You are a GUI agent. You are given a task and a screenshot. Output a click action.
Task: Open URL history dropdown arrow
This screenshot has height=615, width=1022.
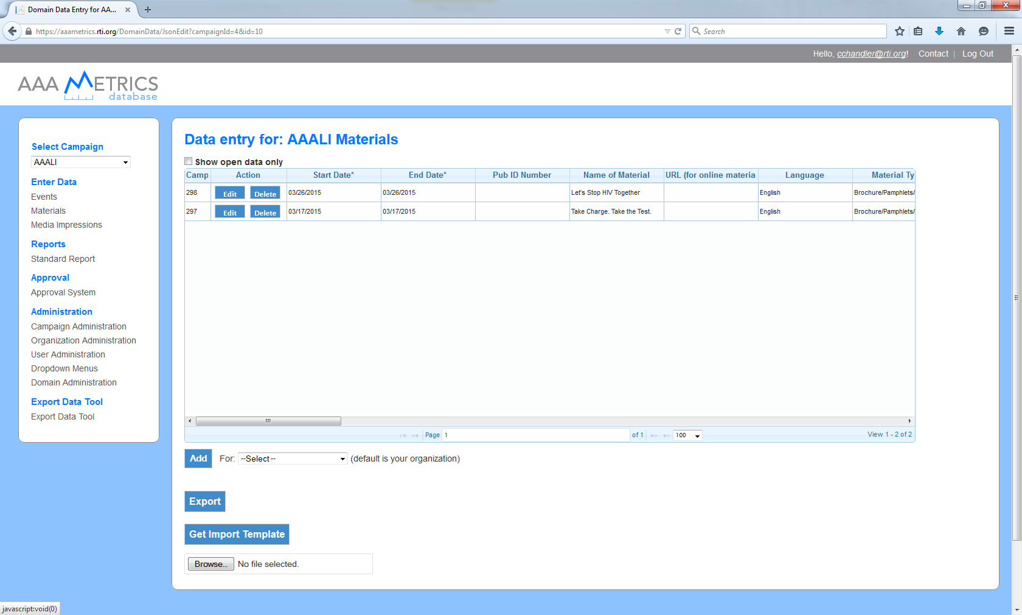click(x=667, y=31)
